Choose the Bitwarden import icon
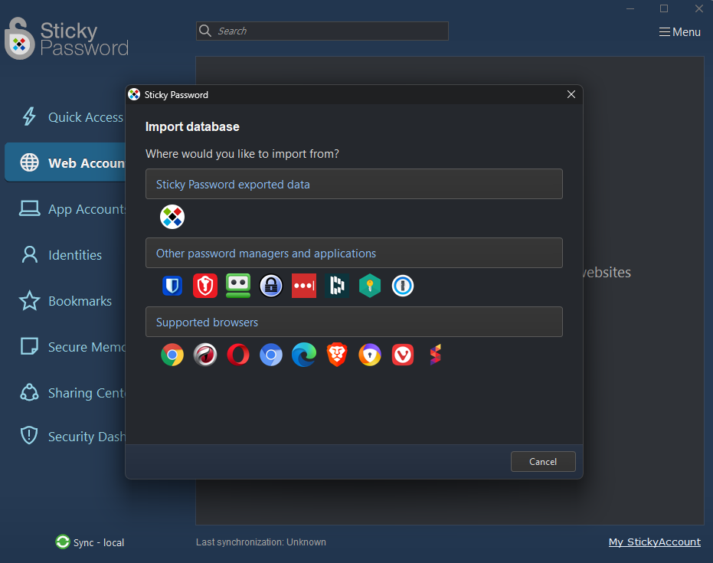This screenshot has width=713, height=563. click(172, 286)
